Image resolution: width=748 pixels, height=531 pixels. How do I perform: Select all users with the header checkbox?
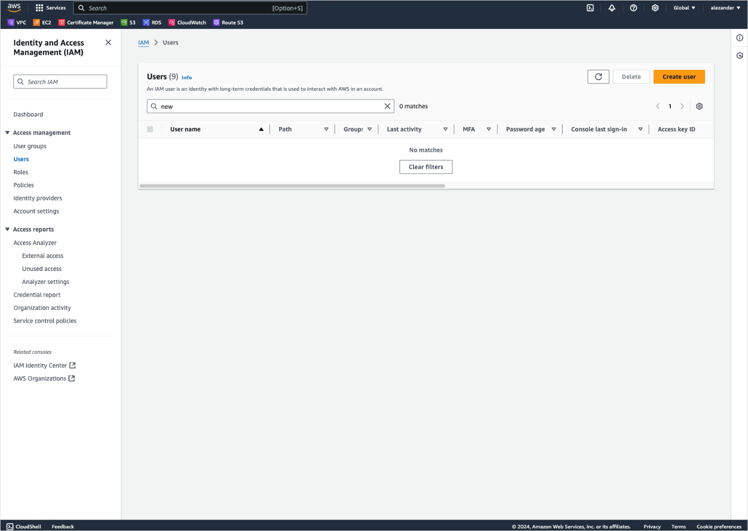(150, 129)
